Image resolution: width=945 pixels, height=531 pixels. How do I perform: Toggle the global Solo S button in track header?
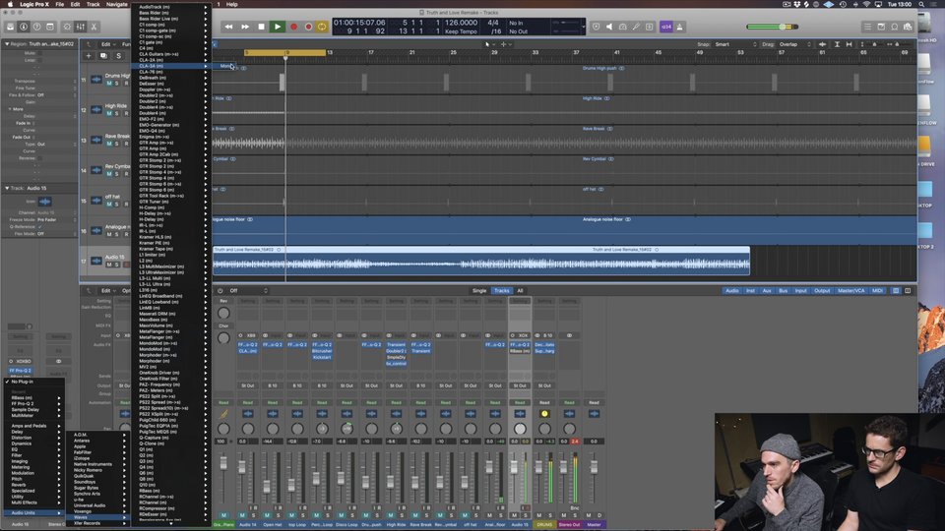click(x=119, y=55)
